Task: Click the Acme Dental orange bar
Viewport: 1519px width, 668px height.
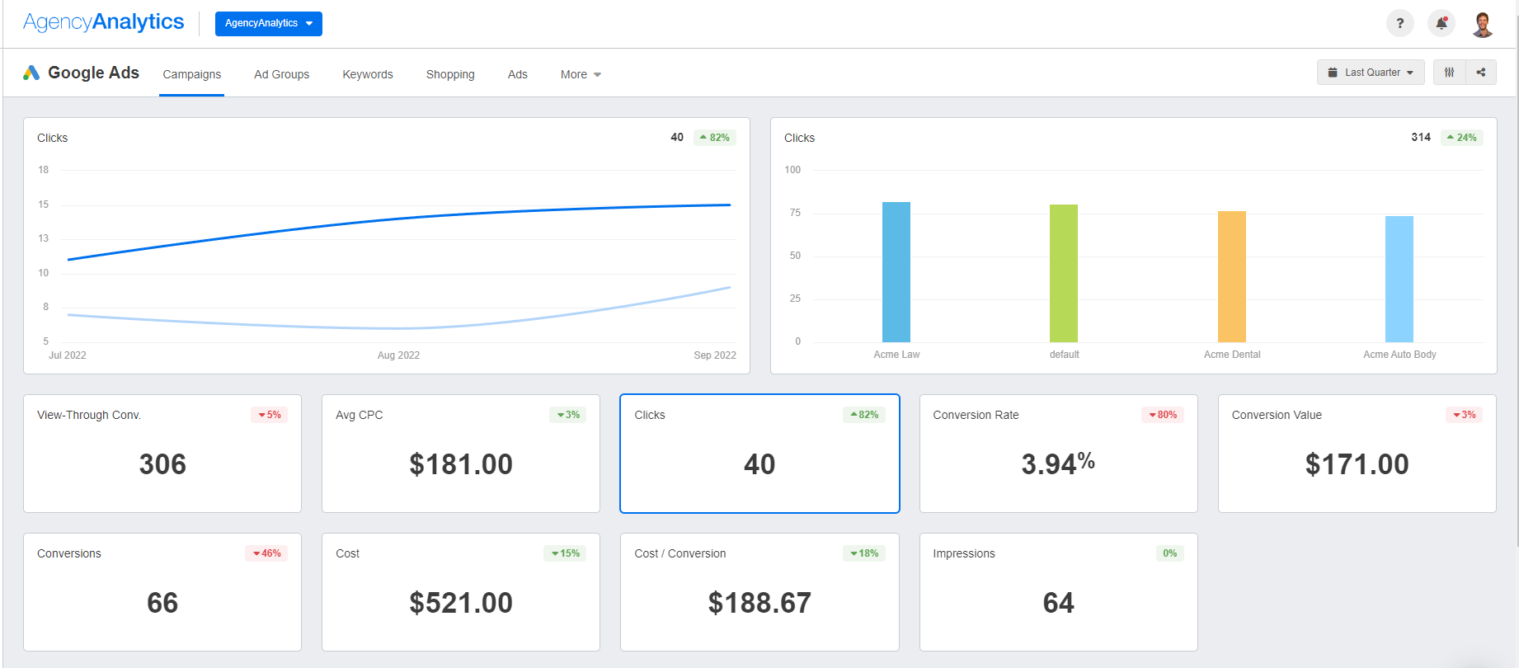Action: [1232, 277]
